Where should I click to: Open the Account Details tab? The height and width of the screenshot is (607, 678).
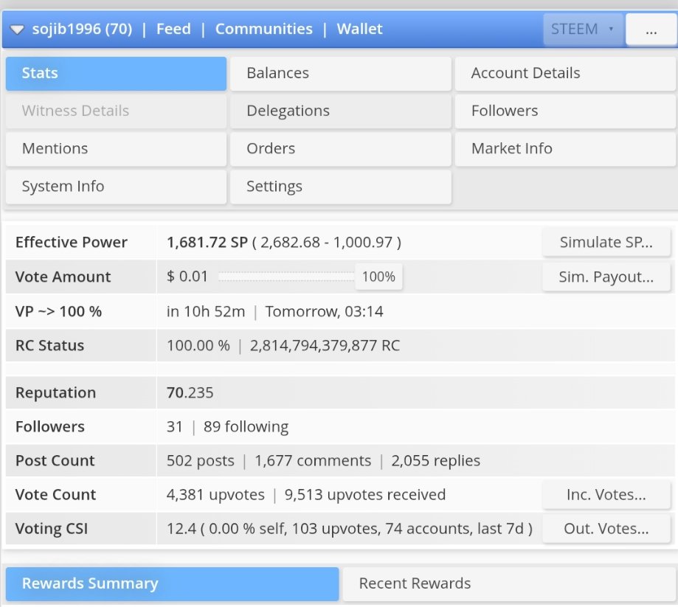(565, 73)
